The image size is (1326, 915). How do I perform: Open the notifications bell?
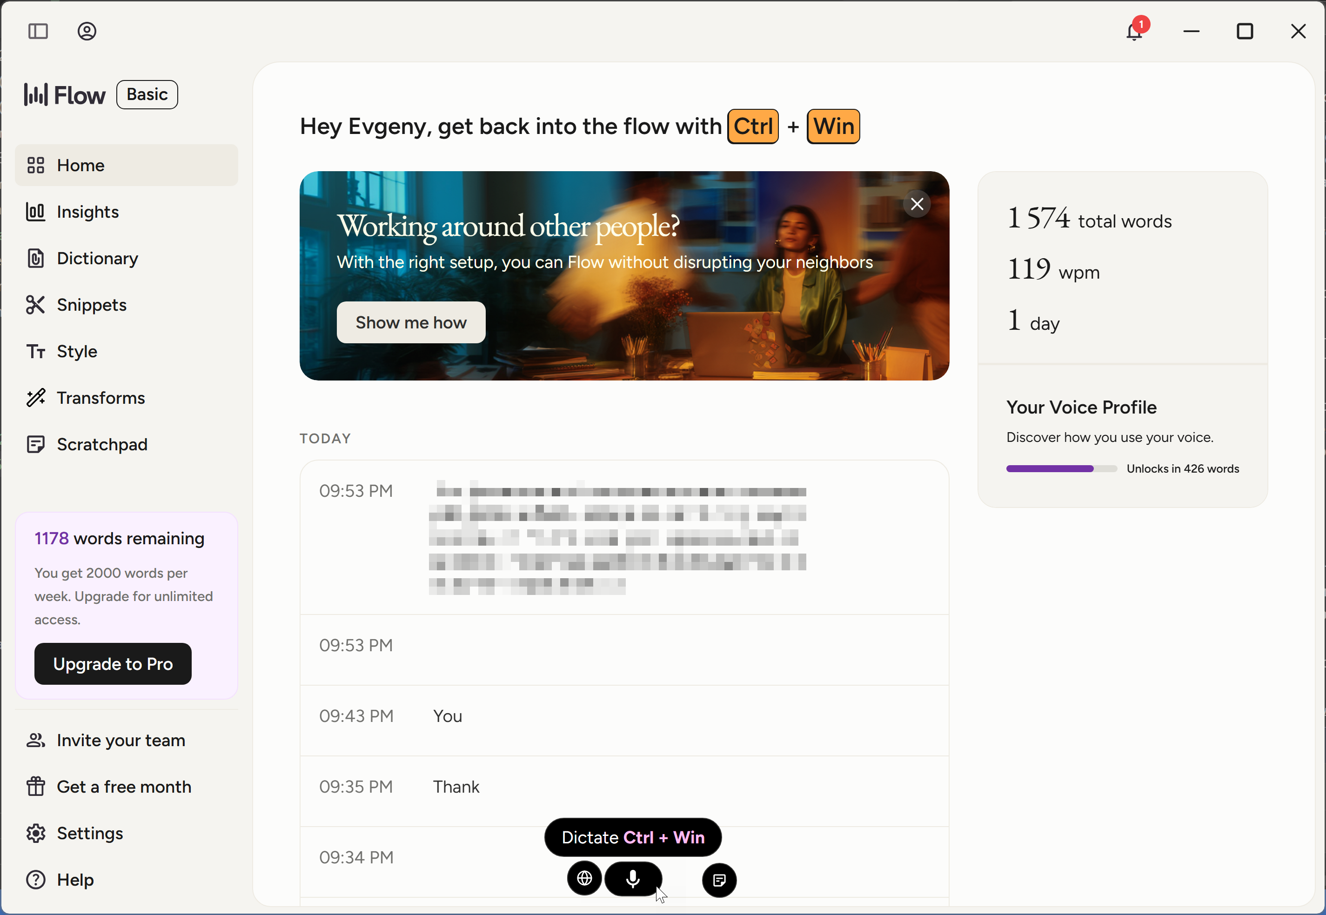1134,32
